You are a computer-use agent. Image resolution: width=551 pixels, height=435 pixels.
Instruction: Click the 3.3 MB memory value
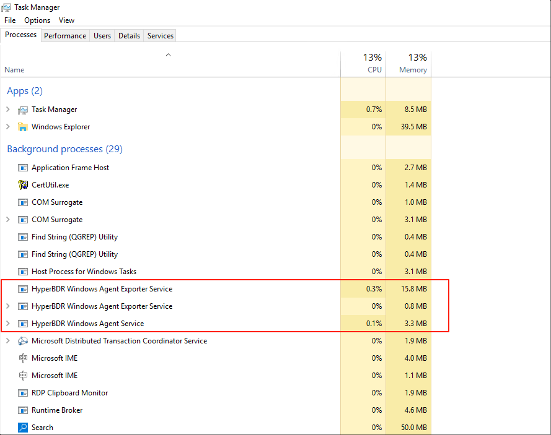416,324
